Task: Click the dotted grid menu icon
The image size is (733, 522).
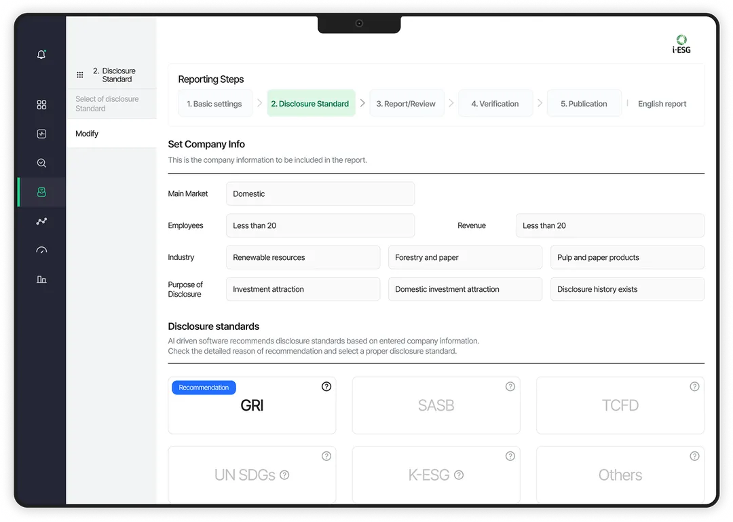Action: click(x=80, y=75)
